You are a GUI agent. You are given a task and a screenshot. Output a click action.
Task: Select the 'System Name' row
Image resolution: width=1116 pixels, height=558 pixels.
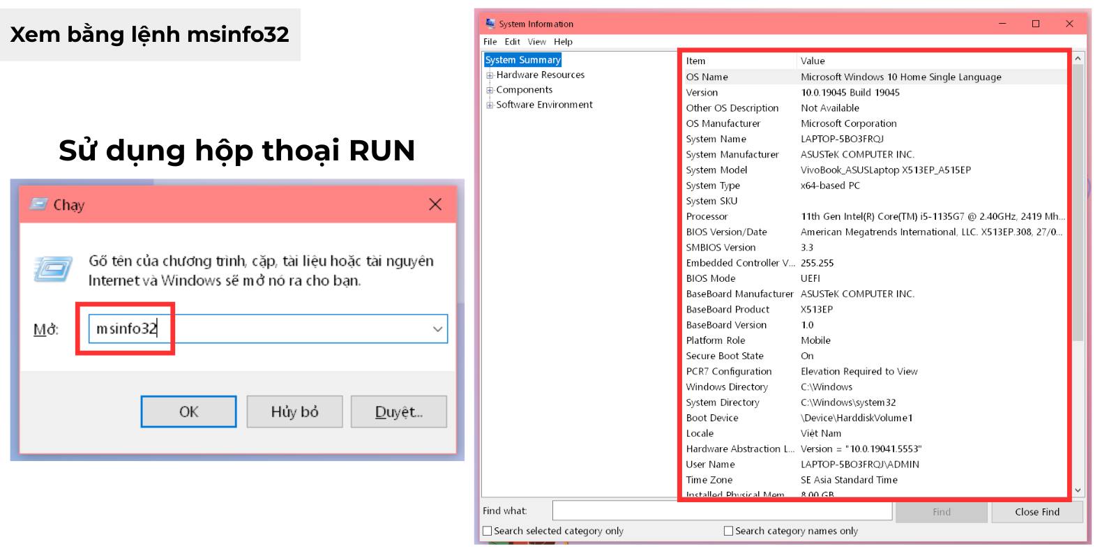tap(874, 139)
